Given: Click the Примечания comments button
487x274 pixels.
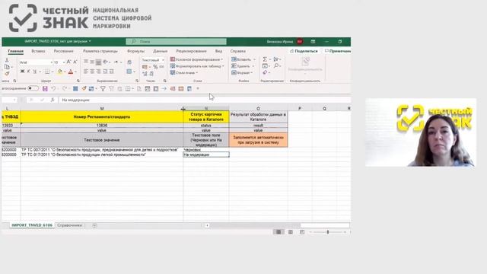Looking at the screenshot, I should [x=338, y=51].
